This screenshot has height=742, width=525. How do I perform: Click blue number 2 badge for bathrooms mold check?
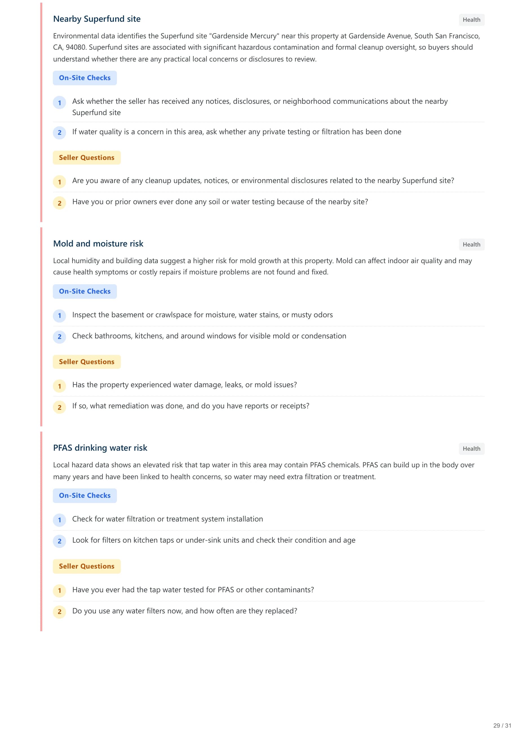59,337
